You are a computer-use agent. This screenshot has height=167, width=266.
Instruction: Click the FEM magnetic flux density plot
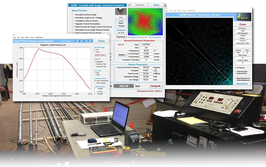145,22
